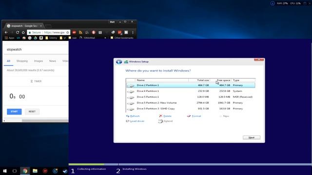Image resolution: width=312 pixels, height=175 pixels.
Task: Open the red record app on taskbar
Action: click(45, 171)
